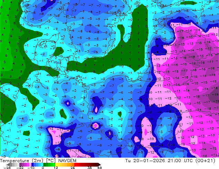Viewport: 219px width, 169px height.
Task: Click the '26' legend scale label
Action: pos(73,168)
